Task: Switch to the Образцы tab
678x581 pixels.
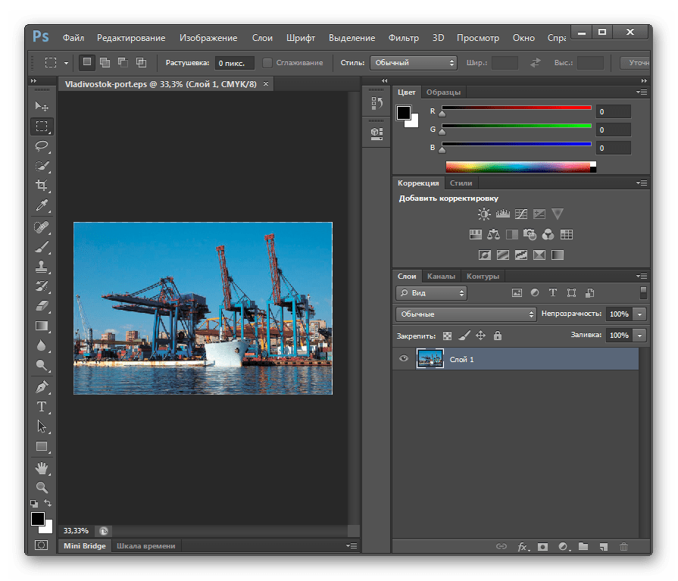Action: [x=443, y=92]
